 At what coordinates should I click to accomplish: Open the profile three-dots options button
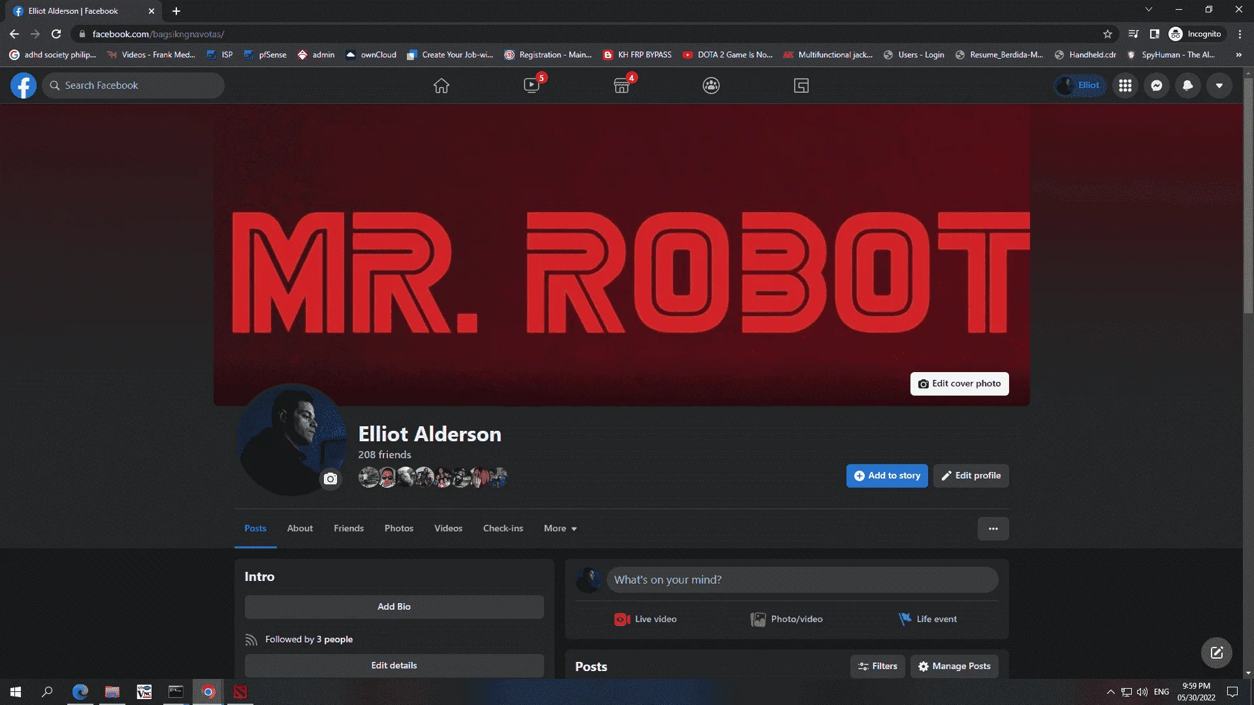993,529
